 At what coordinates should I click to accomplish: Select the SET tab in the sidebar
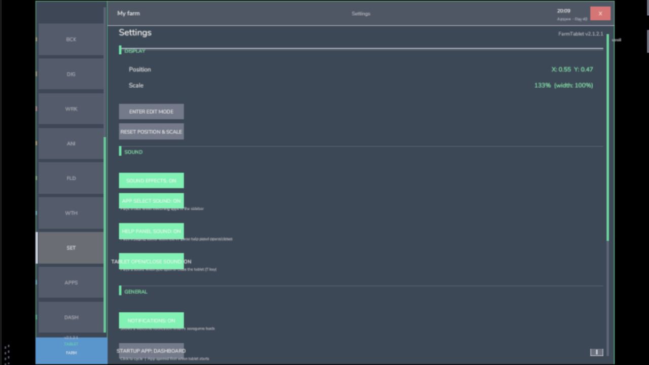click(x=71, y=248)
